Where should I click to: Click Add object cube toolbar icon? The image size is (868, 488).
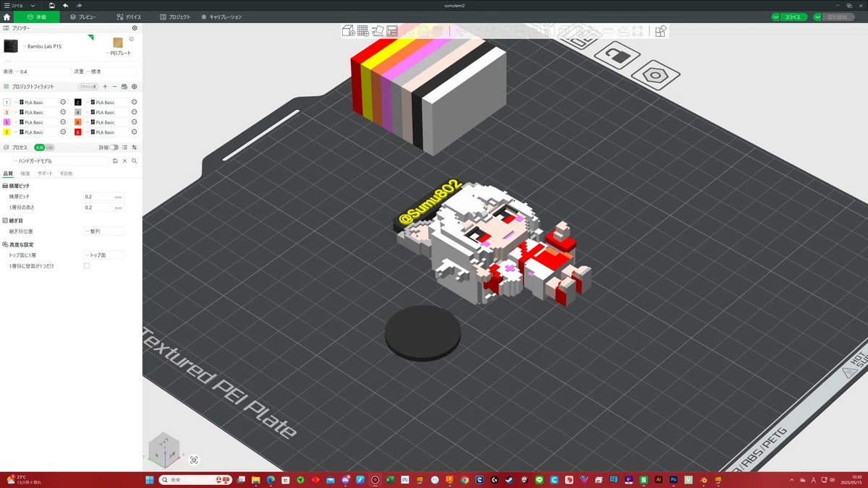(348, 31)
